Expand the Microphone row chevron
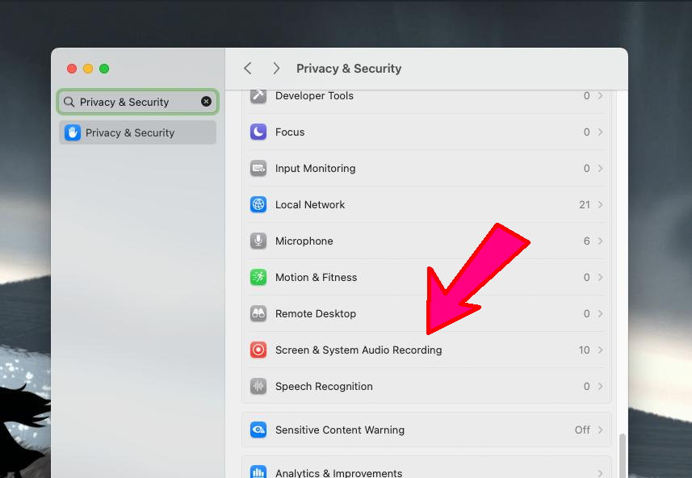 click(600, 241)
